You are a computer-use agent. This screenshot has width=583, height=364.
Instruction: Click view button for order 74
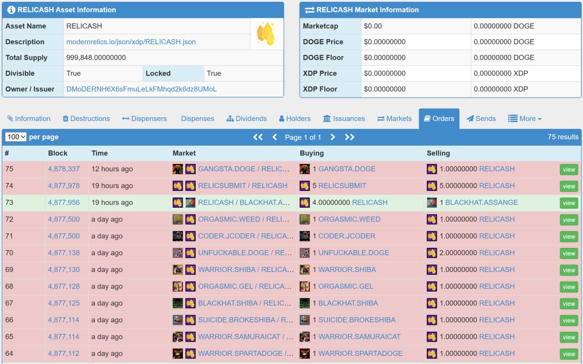pyautogui.click(x=569, y=186)
